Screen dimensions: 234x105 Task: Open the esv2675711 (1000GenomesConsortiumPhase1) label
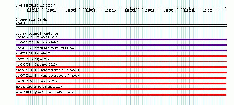pyautogui.click(x=47, y=76)
